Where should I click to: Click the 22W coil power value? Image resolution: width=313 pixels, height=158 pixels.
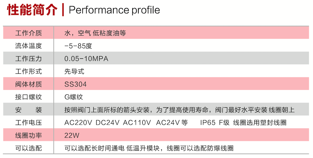72,135
